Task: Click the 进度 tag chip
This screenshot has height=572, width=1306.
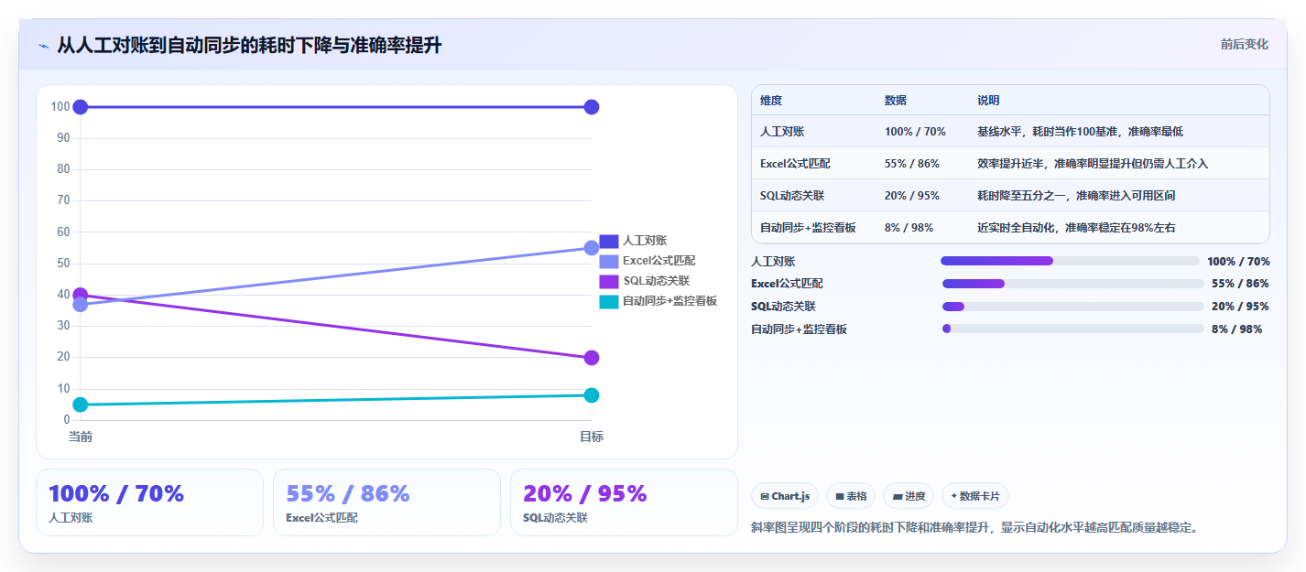Action: [909, 496]
